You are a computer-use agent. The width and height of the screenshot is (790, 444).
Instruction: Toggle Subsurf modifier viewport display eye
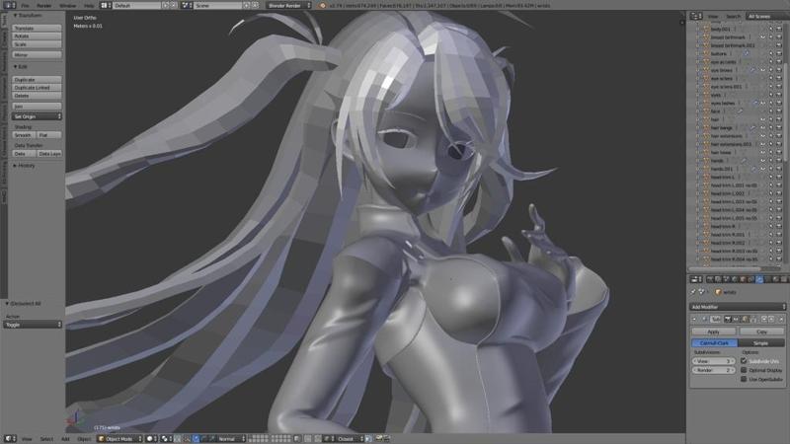coord(736,319)
